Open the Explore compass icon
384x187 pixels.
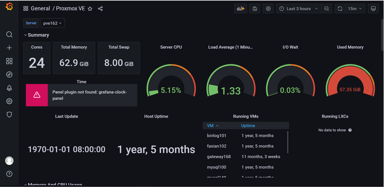click(x=9, y=74)
